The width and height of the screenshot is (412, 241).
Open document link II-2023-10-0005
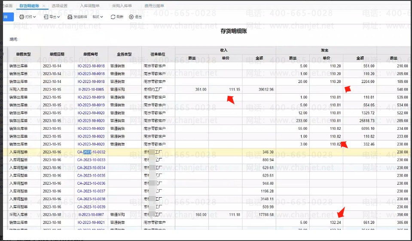[91, 89]
